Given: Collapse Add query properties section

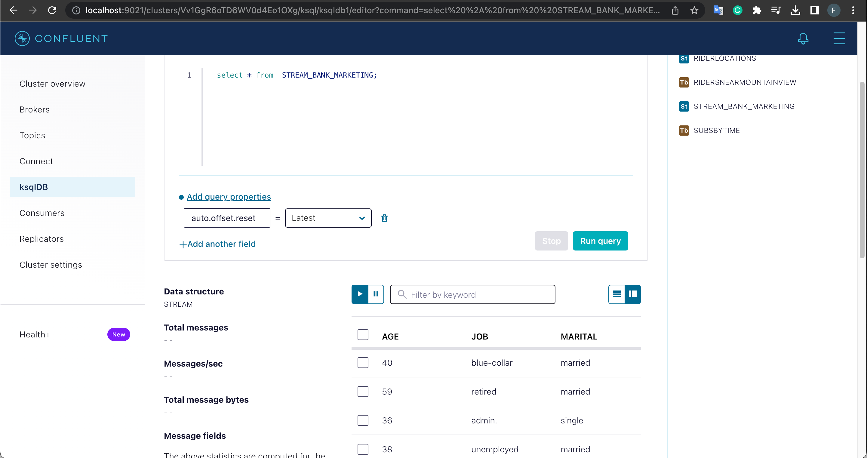Looking at the screenshot, I should click(x=229, y=197).
